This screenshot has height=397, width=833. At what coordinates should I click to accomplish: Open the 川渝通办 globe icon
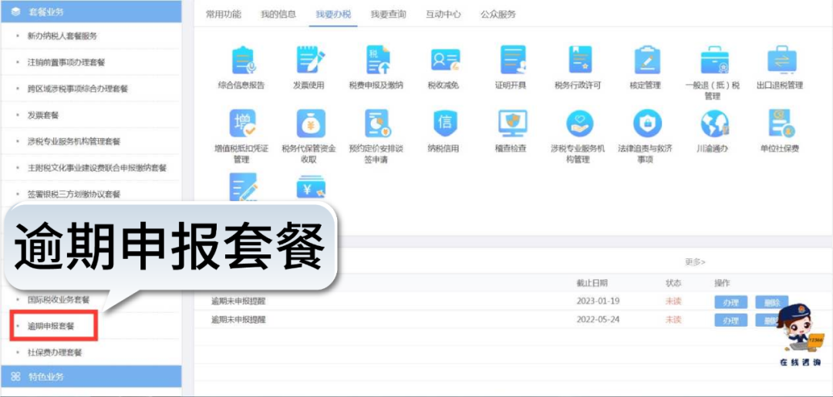tap(714, 123)
